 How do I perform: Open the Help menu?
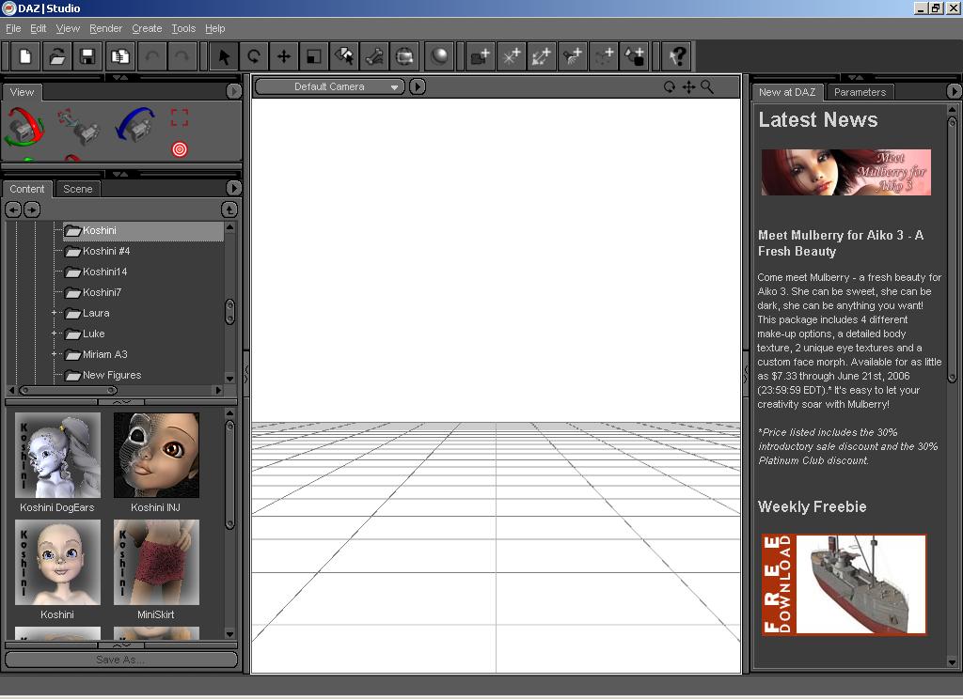point(215,28)
